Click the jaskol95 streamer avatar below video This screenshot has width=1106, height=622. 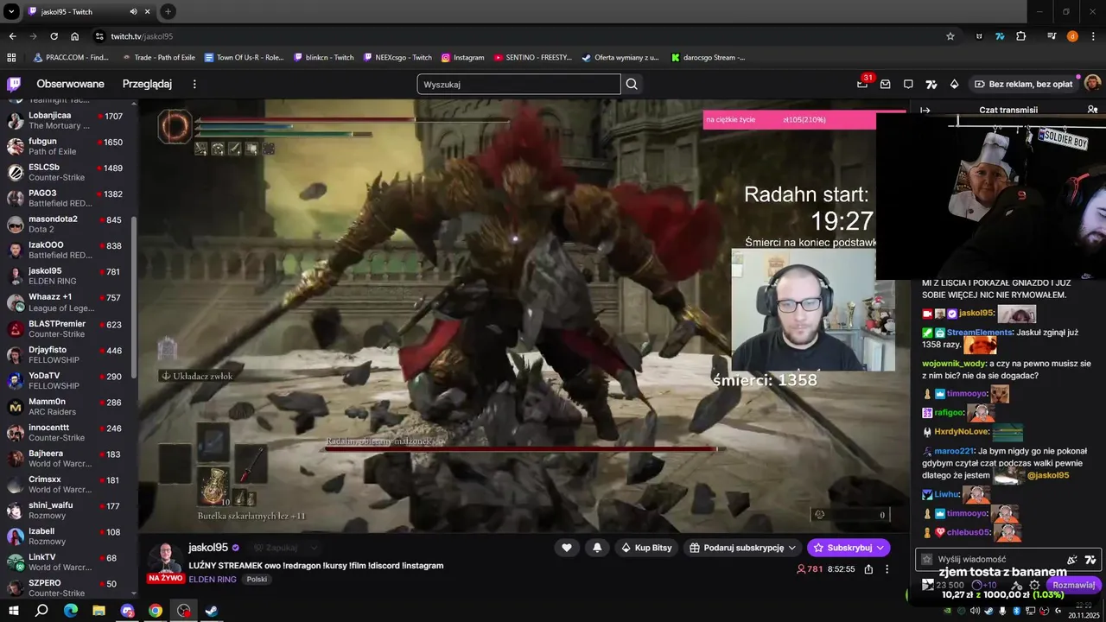(x=164, y=558)
